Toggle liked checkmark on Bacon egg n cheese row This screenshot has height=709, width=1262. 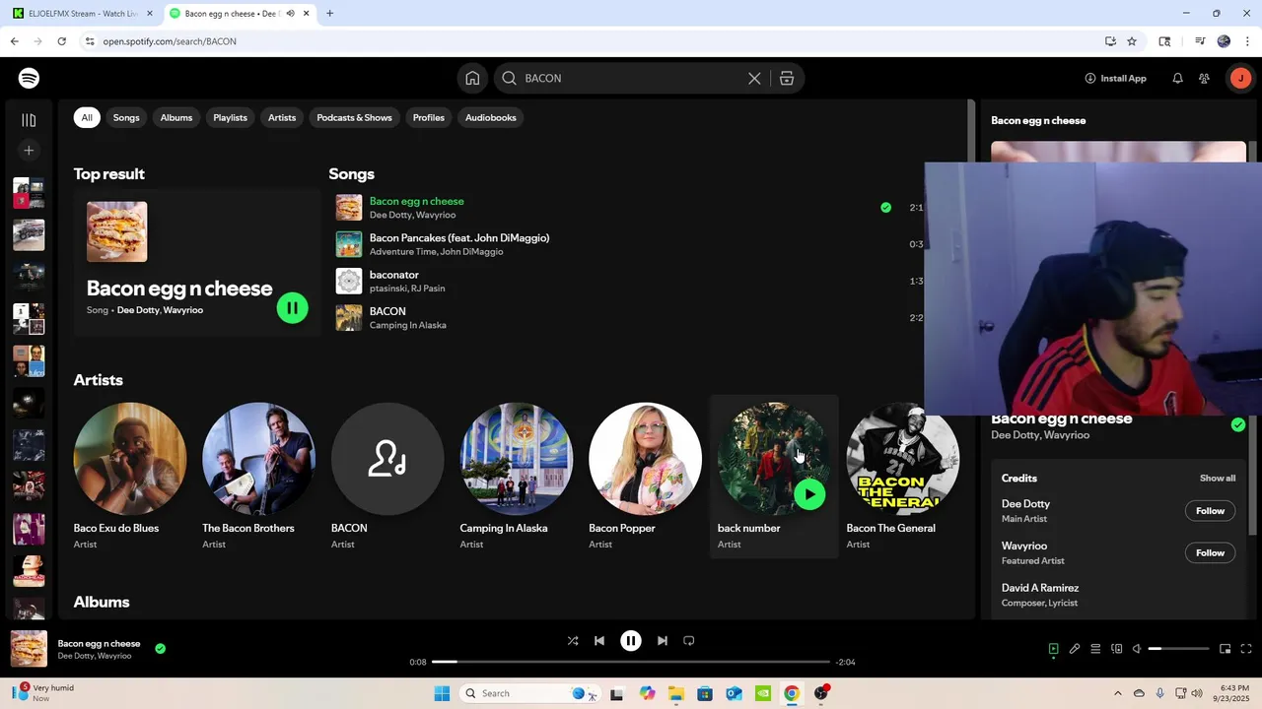point(885,208)
